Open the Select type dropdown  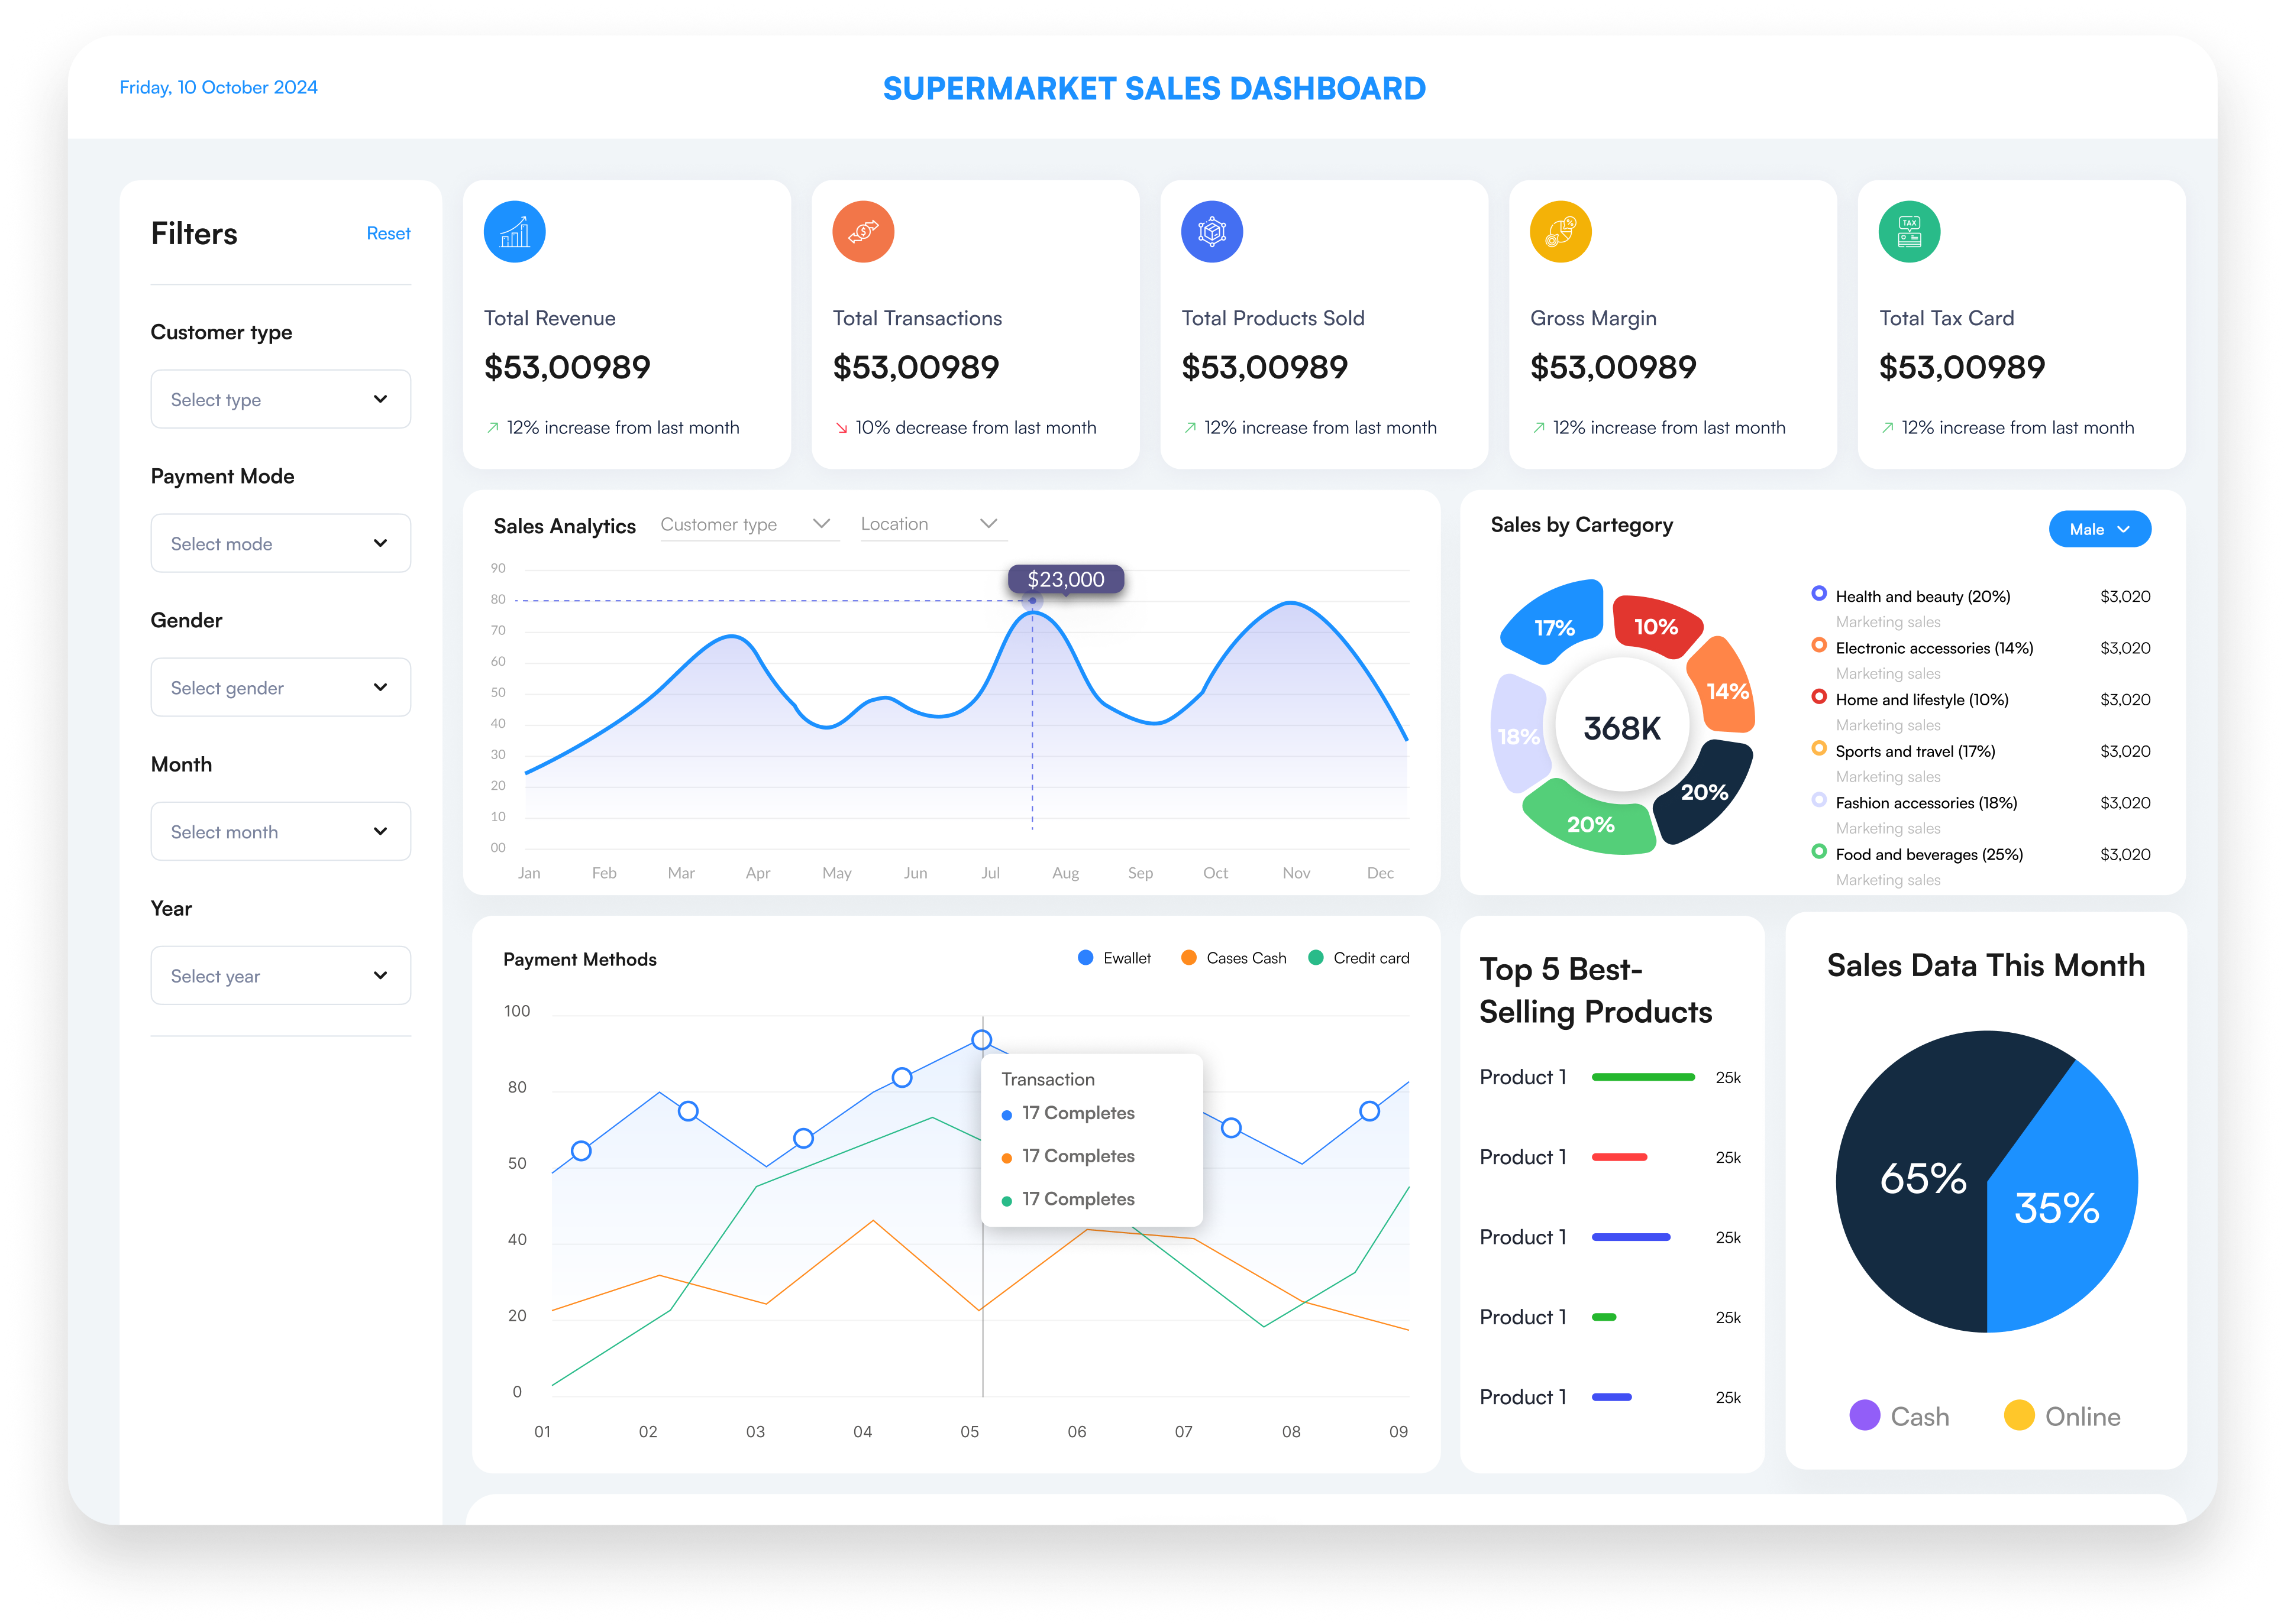pos(280,399)
